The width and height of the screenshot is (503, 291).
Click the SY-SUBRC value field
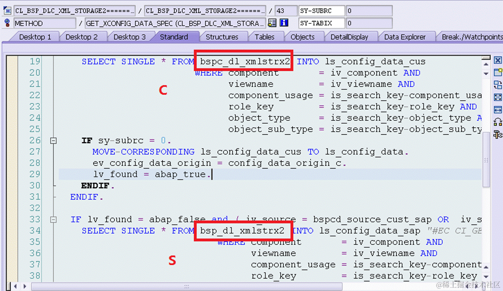pos(369,11)
